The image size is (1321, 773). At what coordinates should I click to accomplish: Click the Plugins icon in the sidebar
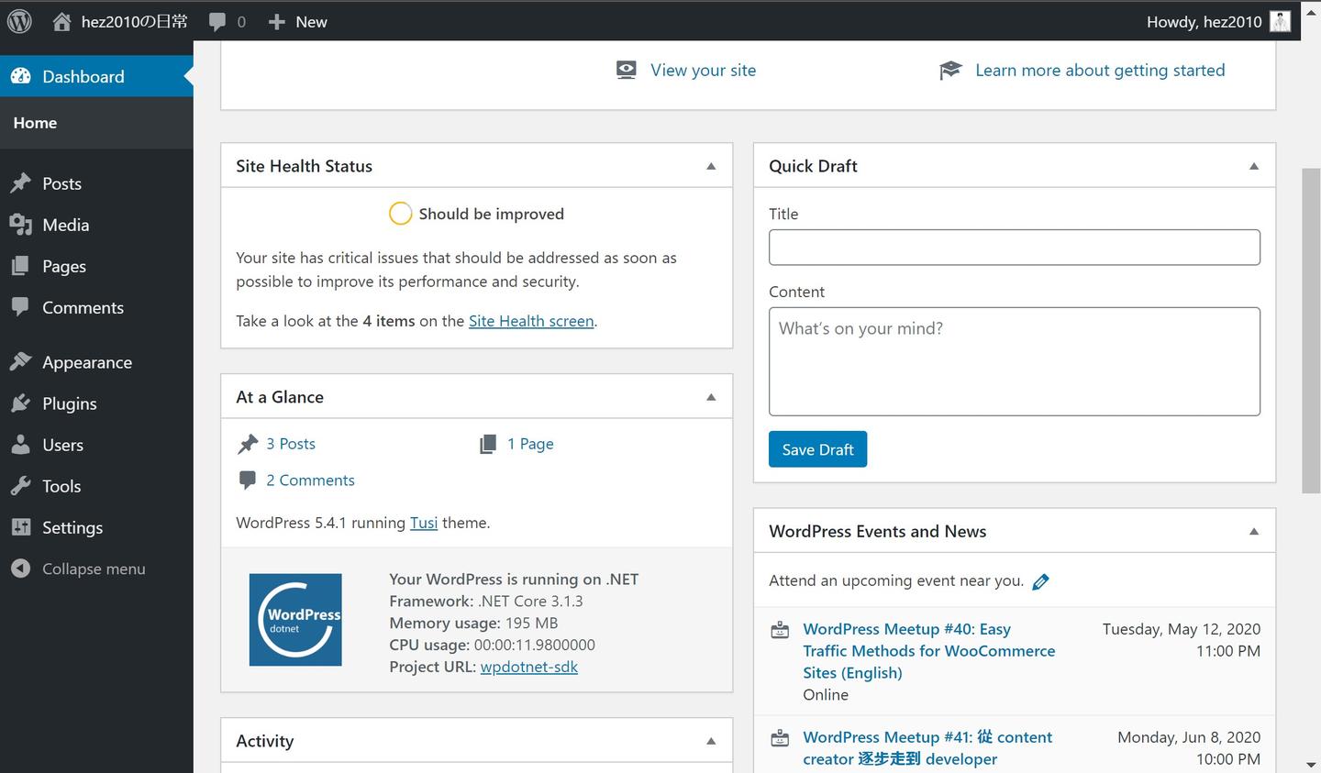tap(20, 403)
